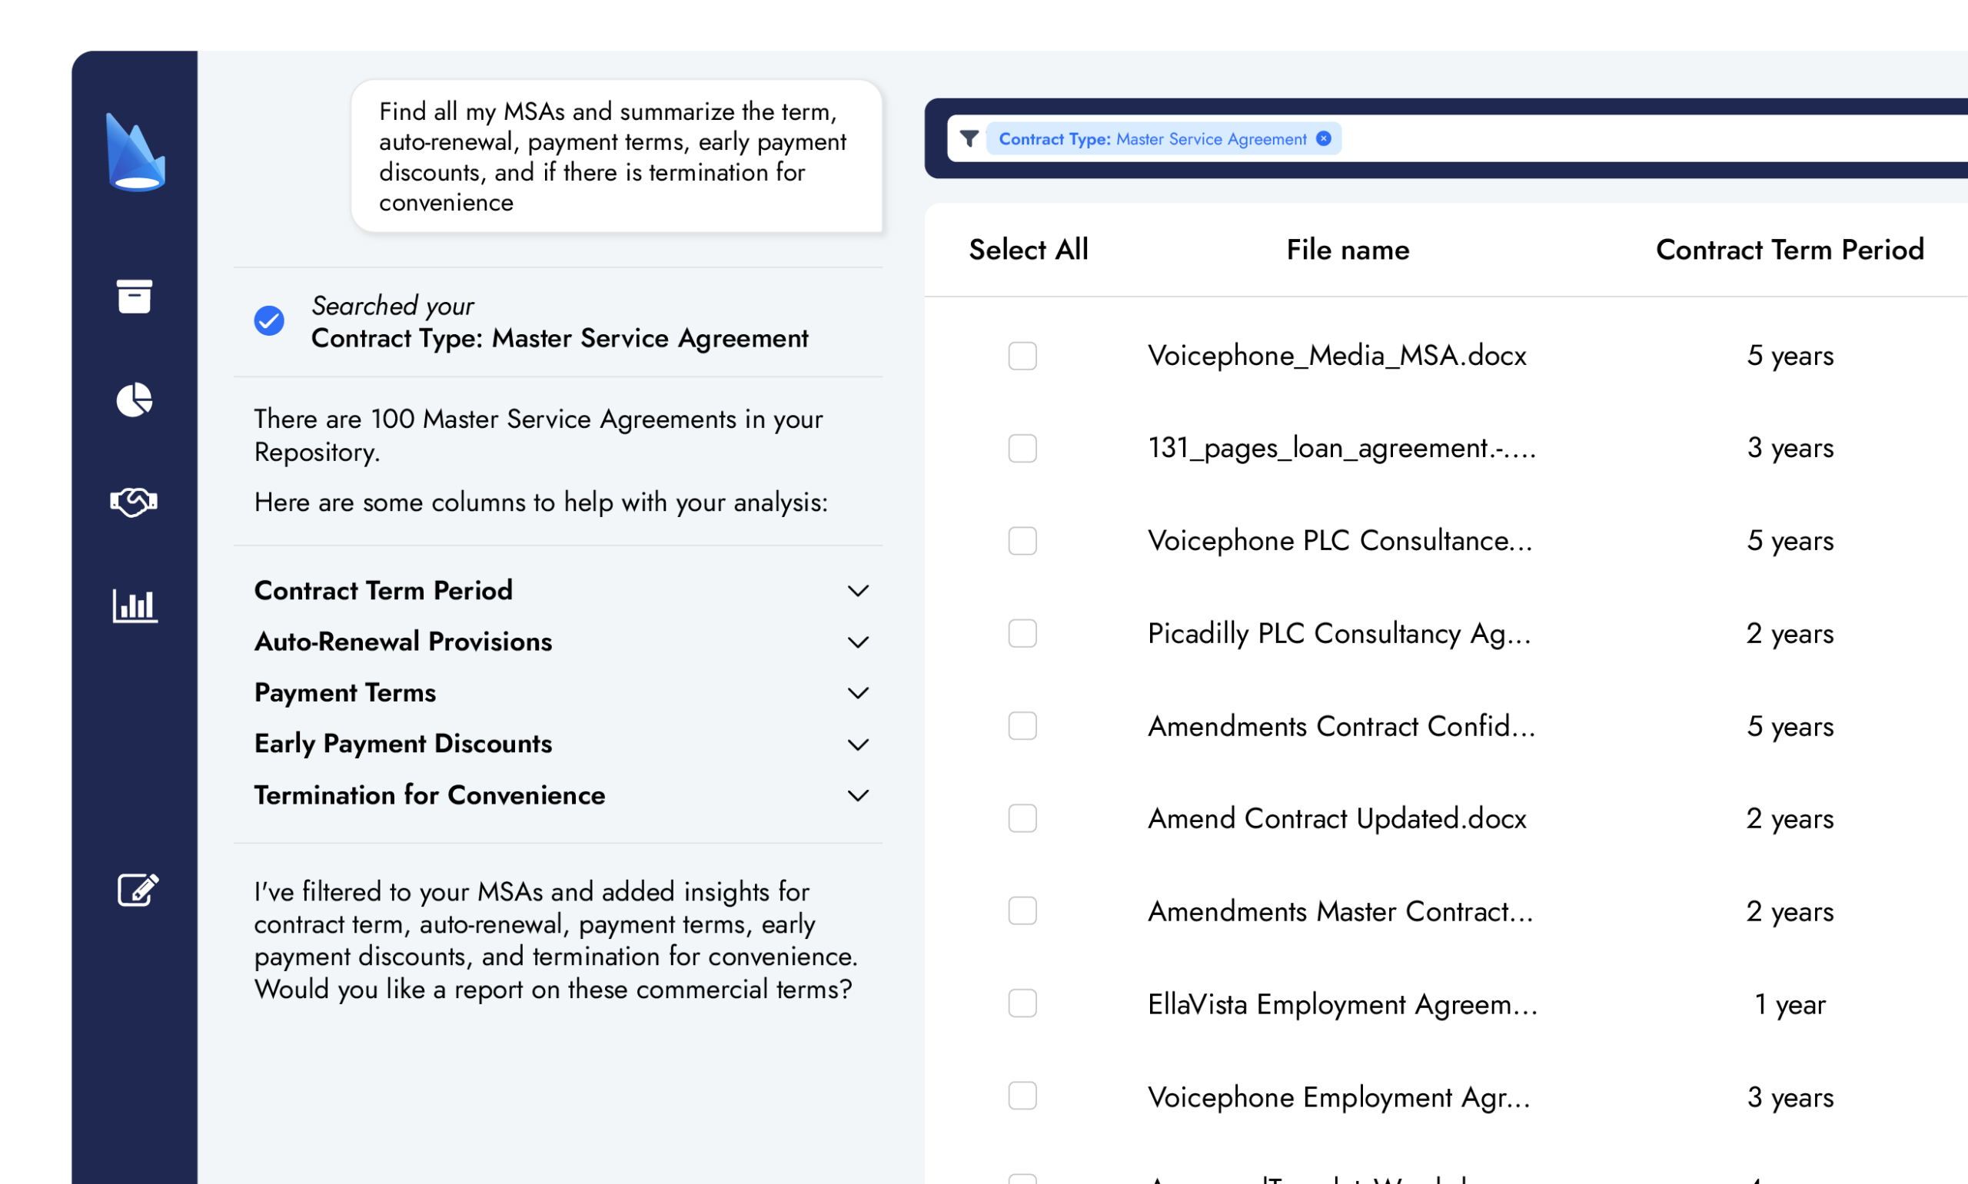This screenshot has width=1968, height=1184.
Task: Click the handshake icon in sidebar
Action: tap(134, 502)
